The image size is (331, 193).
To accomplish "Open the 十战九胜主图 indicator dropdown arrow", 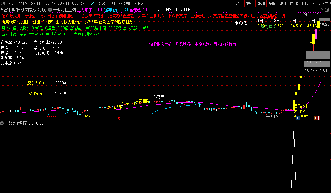I will tap(50, 10).
